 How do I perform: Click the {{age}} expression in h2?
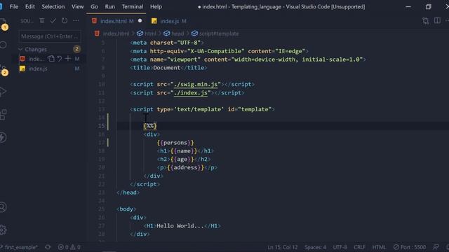pos(182,159)
